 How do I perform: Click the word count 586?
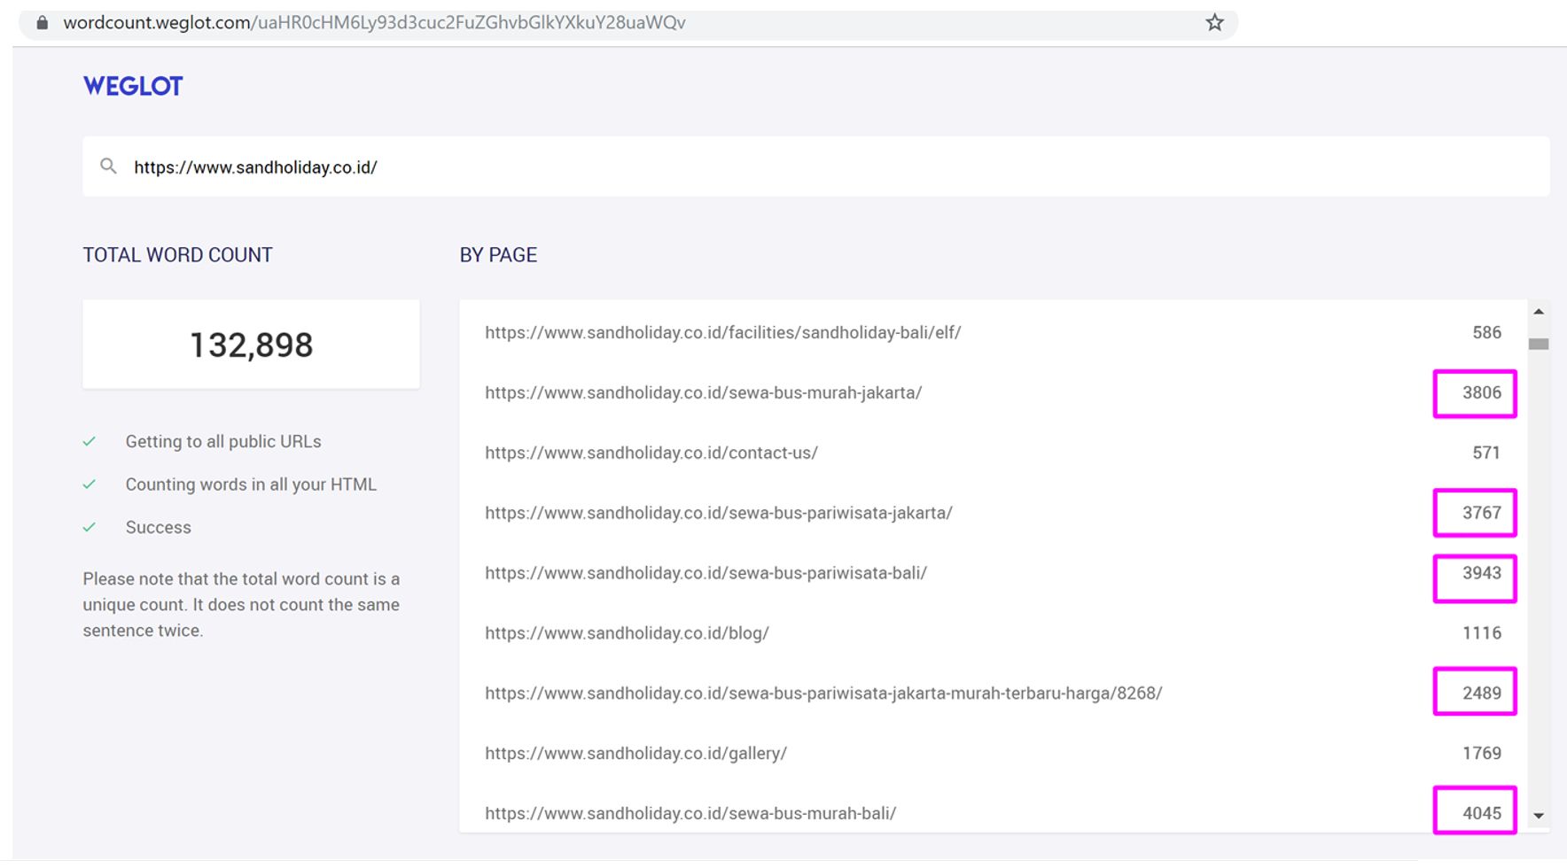click(1486, 333)
